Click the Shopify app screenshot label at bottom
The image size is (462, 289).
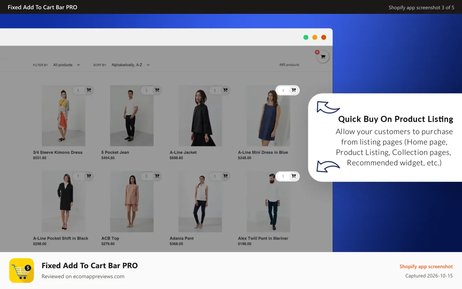(x=426, y=266)
